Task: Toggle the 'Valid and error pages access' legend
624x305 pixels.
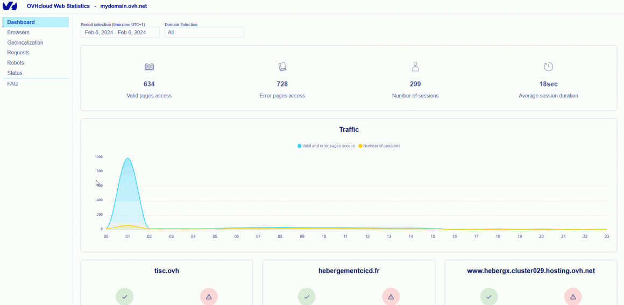Action: (326, 146)
